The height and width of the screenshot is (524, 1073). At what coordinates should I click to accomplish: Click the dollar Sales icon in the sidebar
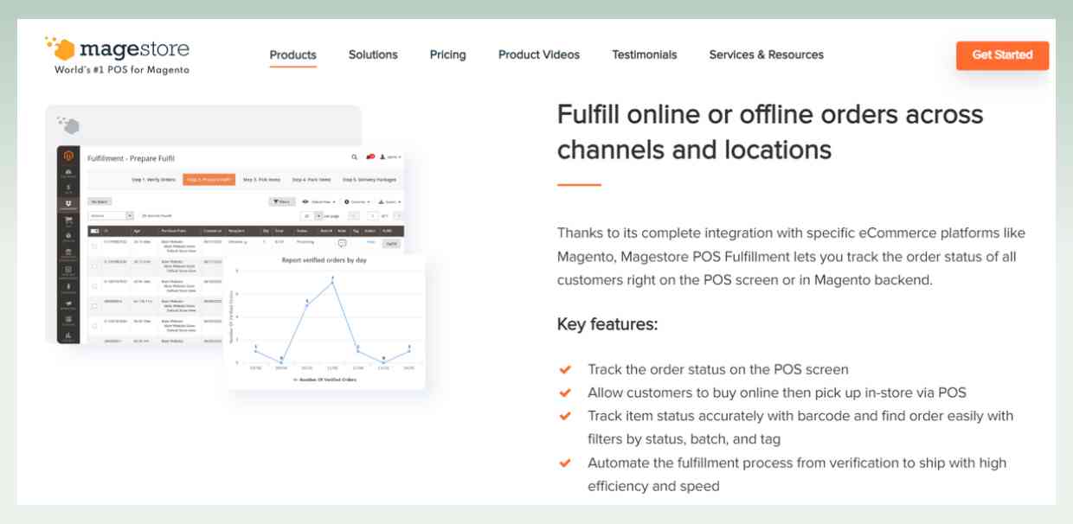(x=68, y=189)
